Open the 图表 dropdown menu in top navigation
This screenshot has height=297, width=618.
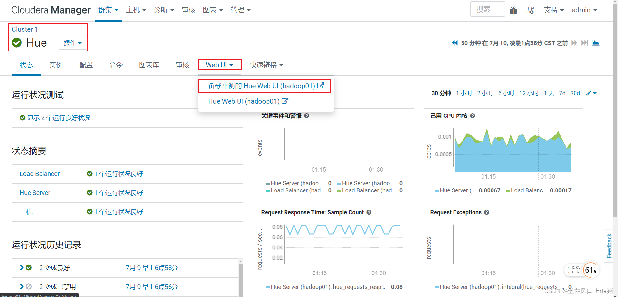[213, 10]
